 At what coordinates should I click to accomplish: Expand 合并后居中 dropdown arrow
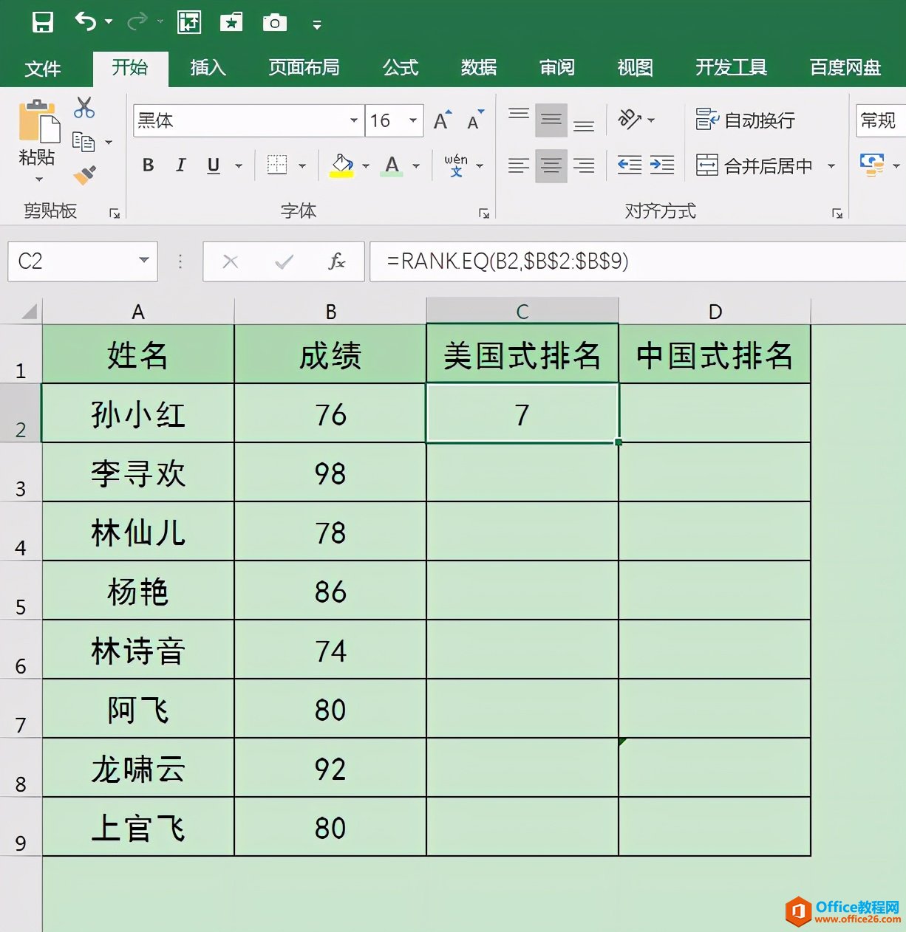[831, 166]
